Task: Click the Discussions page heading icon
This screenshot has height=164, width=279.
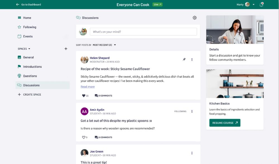Action: pos(78,18)
